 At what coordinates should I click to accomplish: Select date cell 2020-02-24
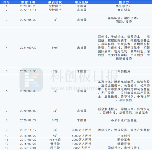click(28, 120)
